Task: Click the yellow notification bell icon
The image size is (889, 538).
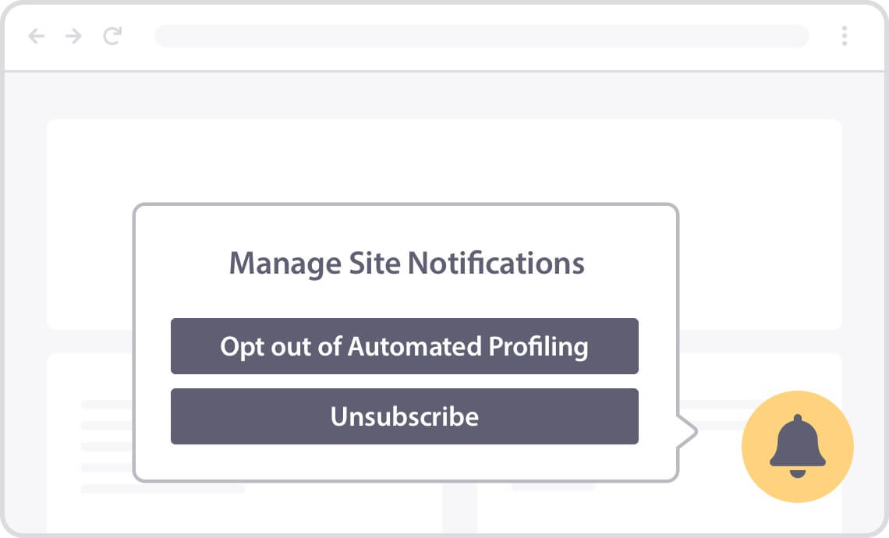Action: (x=797, y=446)
